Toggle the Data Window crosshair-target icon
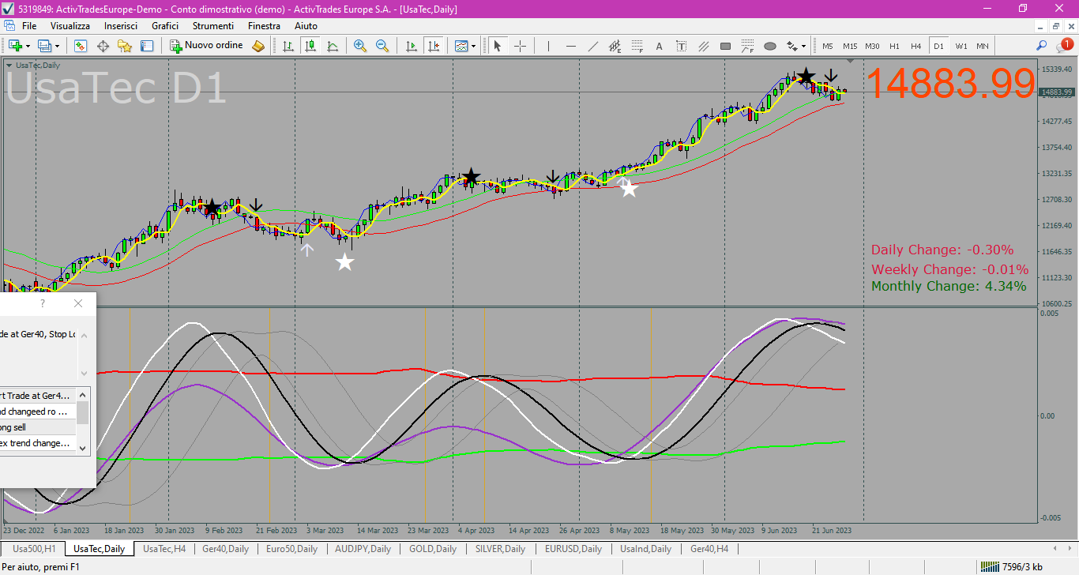Image resolution: width=1079 pixels, height=575 pixels. [x=103, y=46]
